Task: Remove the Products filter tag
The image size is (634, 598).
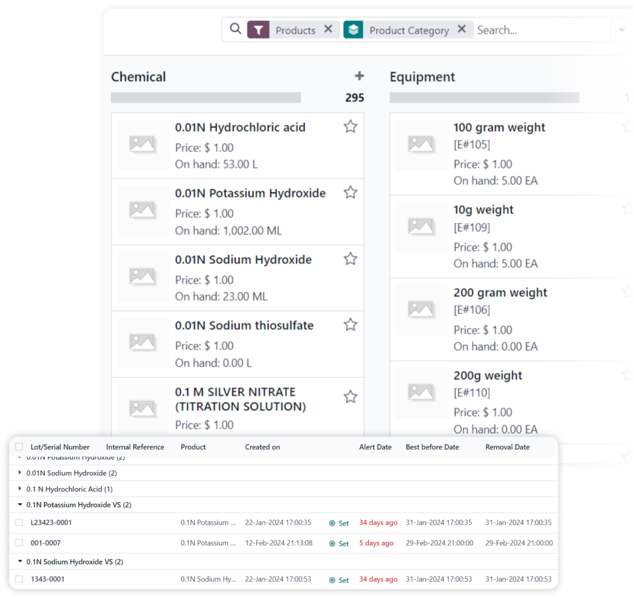Action: (328, 29)
